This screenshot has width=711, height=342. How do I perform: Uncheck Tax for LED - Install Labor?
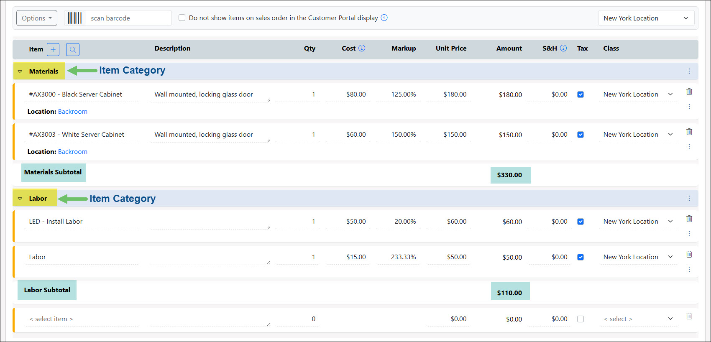click(581, 222)
